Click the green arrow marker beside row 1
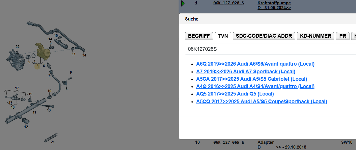 pos(183,3)
